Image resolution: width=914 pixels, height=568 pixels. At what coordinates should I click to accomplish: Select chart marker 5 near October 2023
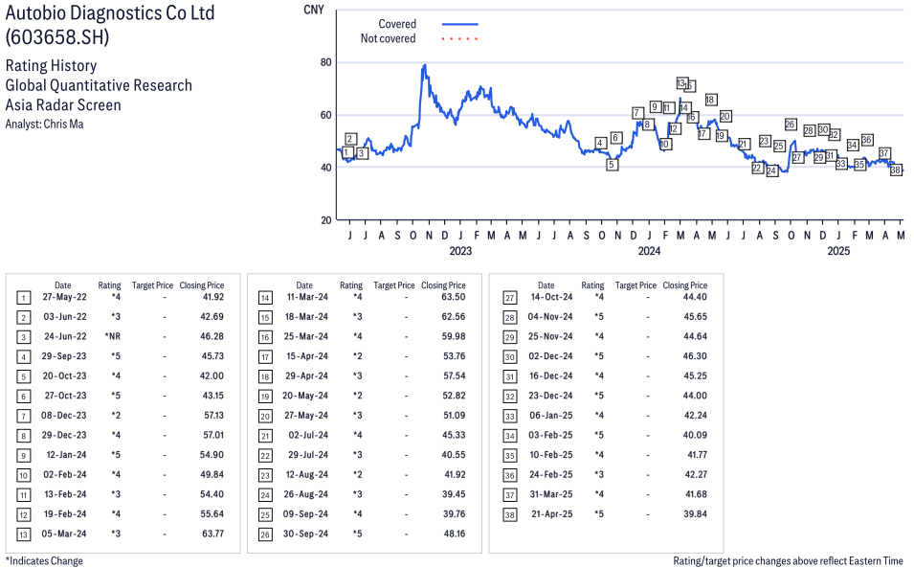612,165
